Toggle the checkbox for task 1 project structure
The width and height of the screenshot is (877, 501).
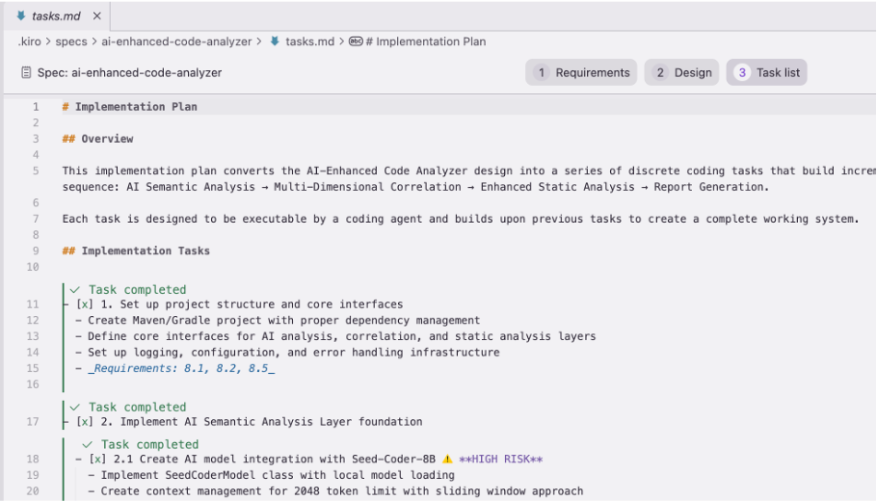click(85, 304)
